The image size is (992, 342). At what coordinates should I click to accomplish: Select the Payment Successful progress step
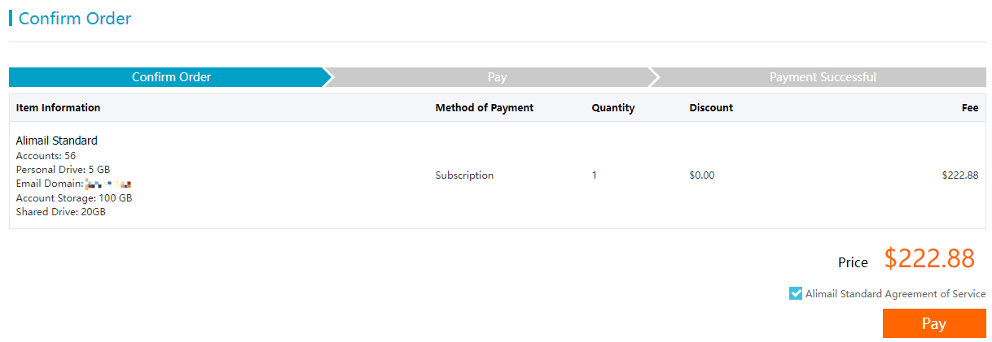822,77
